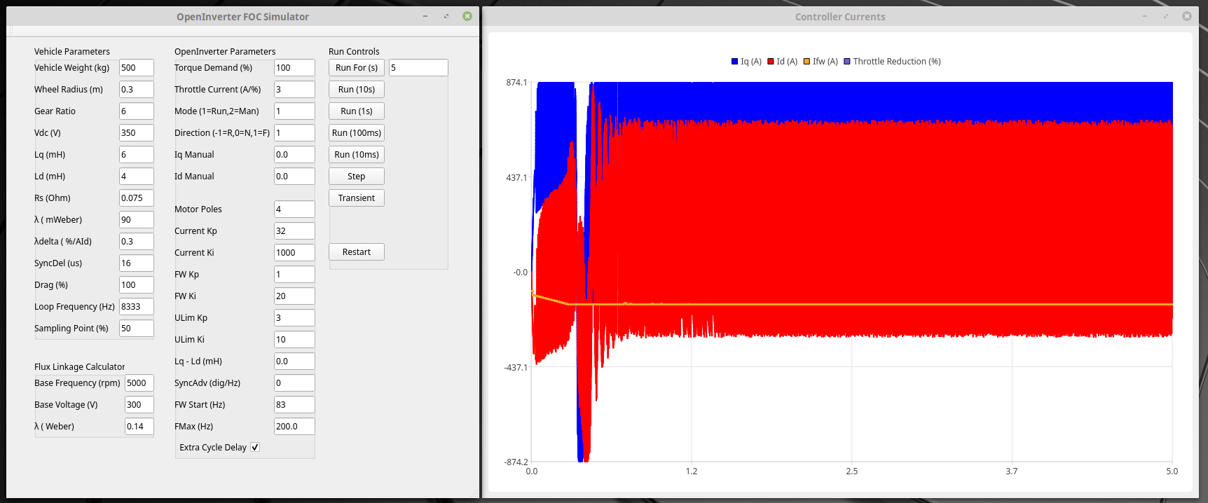This screenshot has width=1208, height=503.
Task: Restart the simulation
Action: [356, 252]
